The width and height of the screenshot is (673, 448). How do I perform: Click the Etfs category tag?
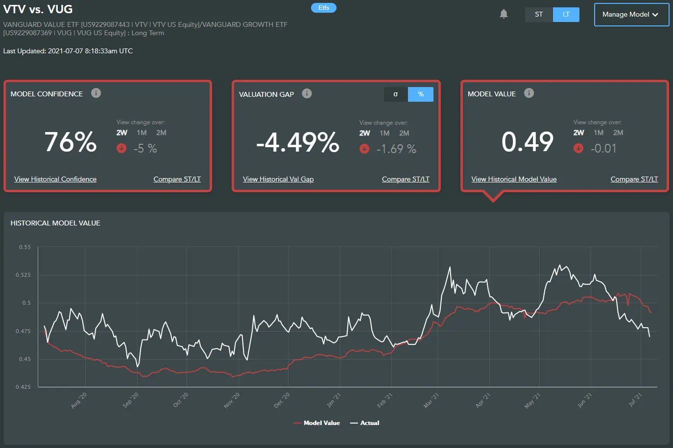click(324, 8)
